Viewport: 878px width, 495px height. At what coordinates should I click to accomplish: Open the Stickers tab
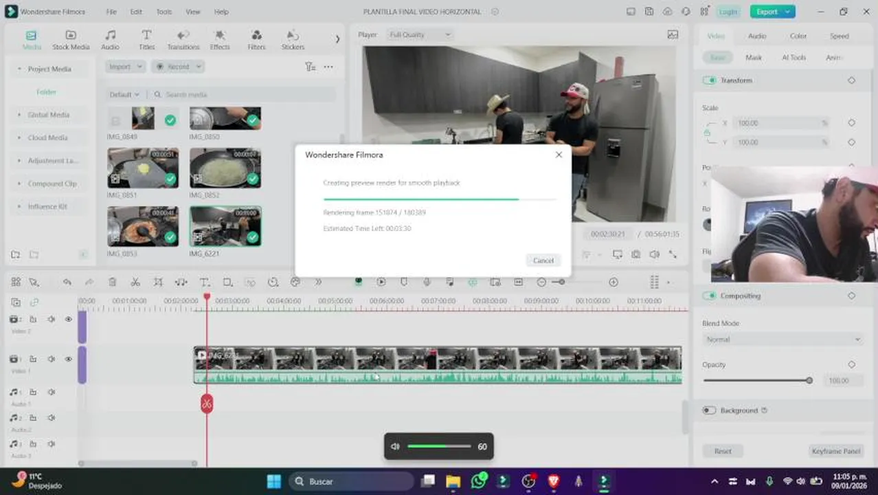point(293,40)
